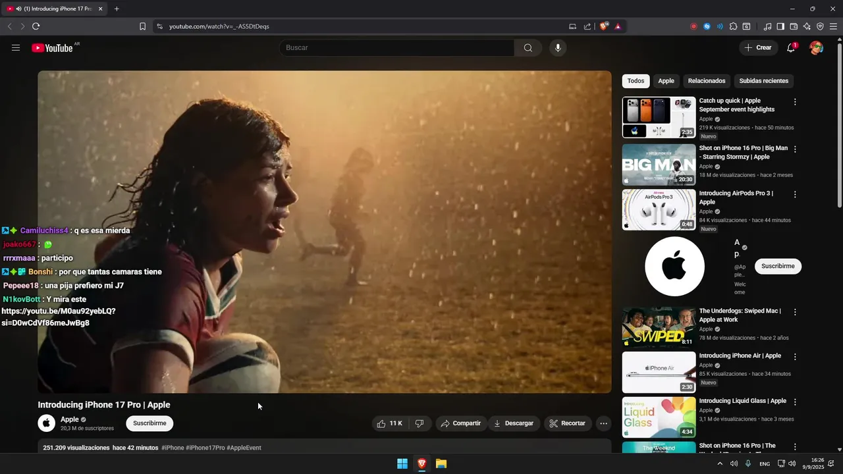Click the red record extension icon
The height and width of the screenshot is (474, 843).
[693, 26]
